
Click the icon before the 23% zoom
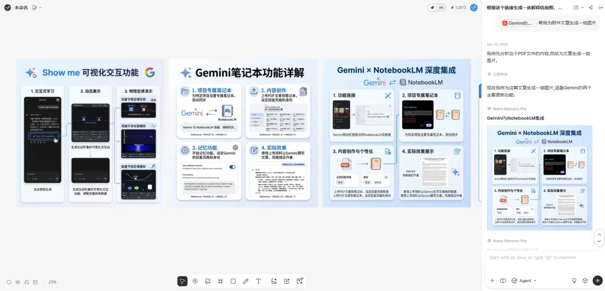coord(35,282)
